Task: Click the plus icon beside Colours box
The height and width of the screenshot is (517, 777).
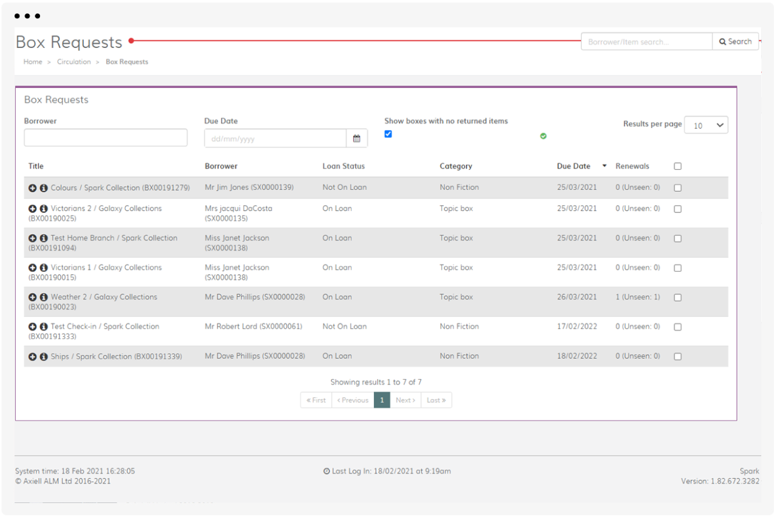Action: coord(33,188)
